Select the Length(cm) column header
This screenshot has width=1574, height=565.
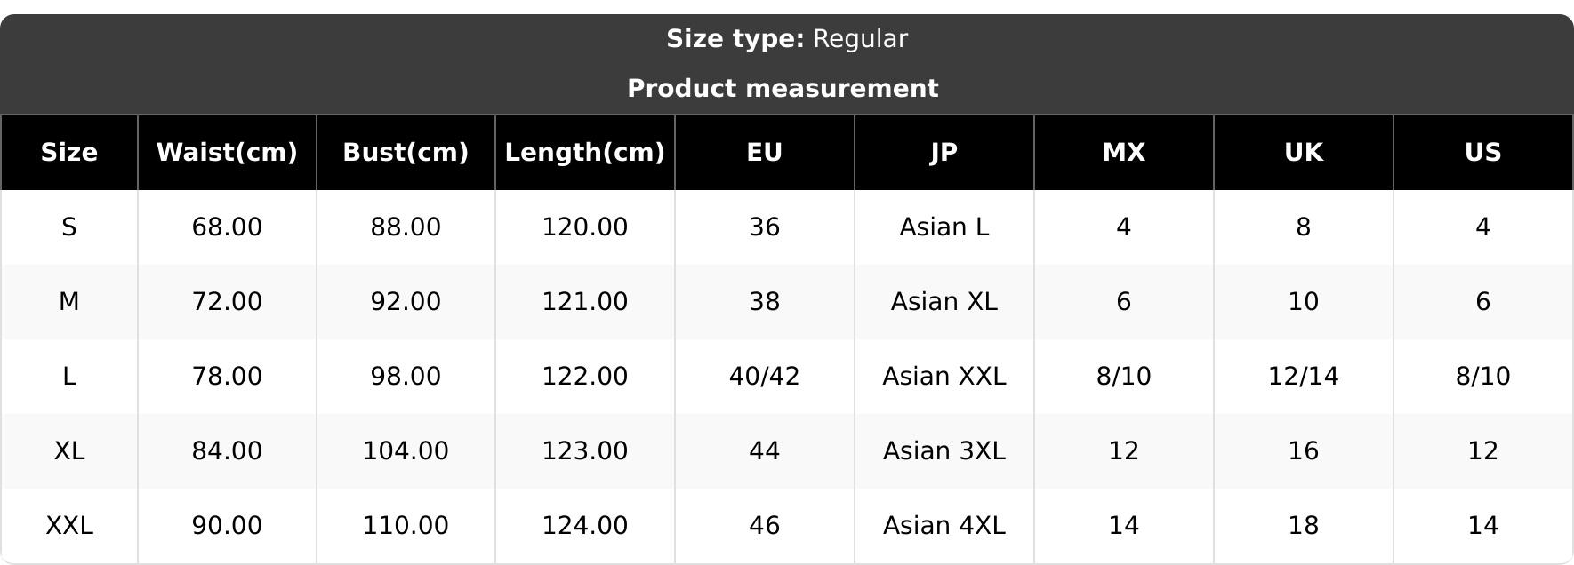[585, 153]
